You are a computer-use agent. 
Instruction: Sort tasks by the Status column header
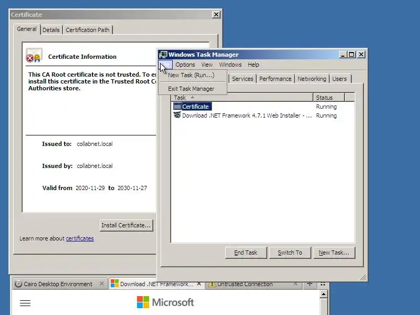point(329,98)
